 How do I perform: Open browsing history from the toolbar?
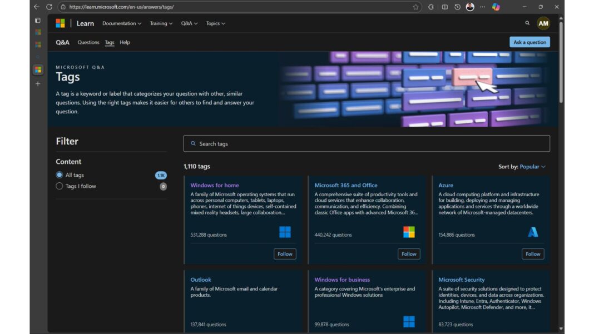[x=457, y=7]
